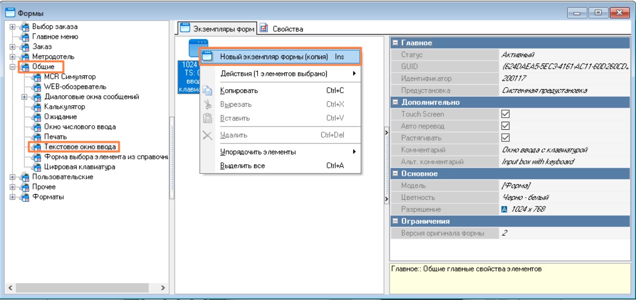Collapse the Общие tree branch
The width and height of the screenshot is (636, 300).
(x=12, y=67)
